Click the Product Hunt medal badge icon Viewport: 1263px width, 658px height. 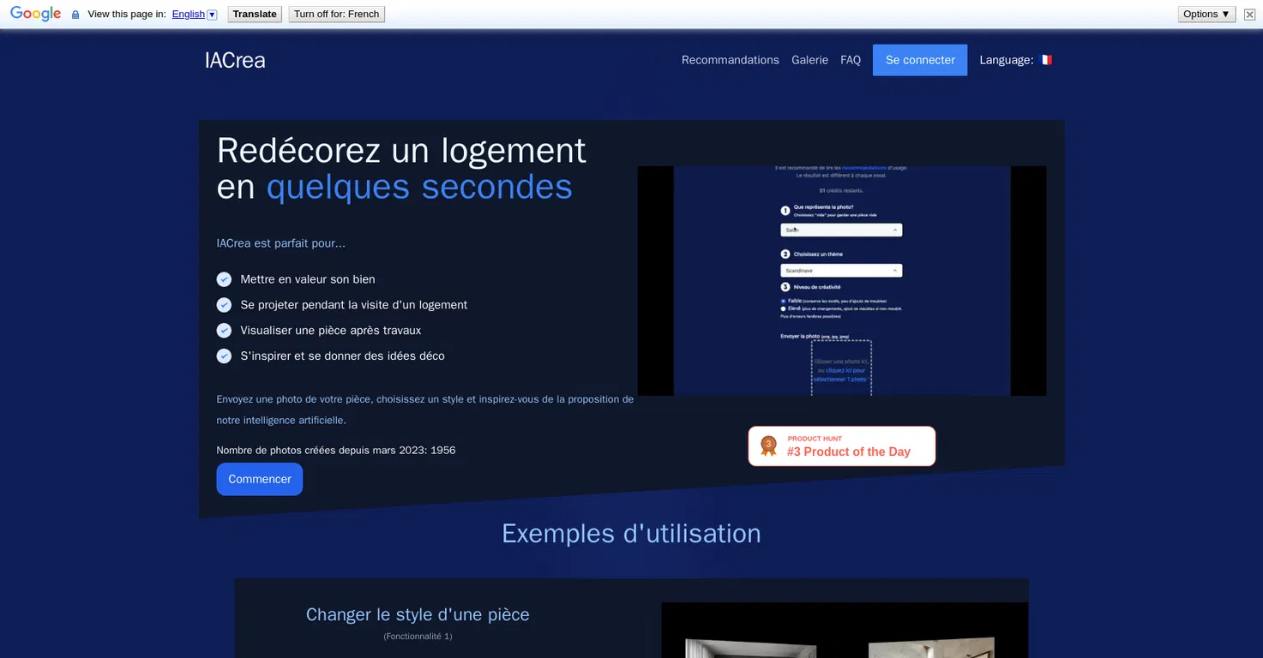point(768,446)
